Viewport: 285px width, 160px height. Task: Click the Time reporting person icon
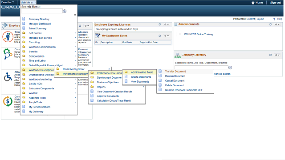tap(8, 36)
